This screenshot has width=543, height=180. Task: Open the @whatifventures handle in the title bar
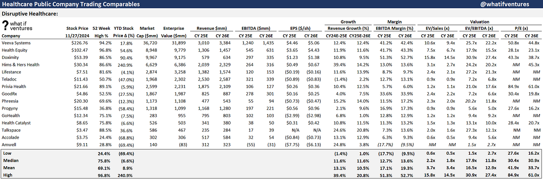505,4
